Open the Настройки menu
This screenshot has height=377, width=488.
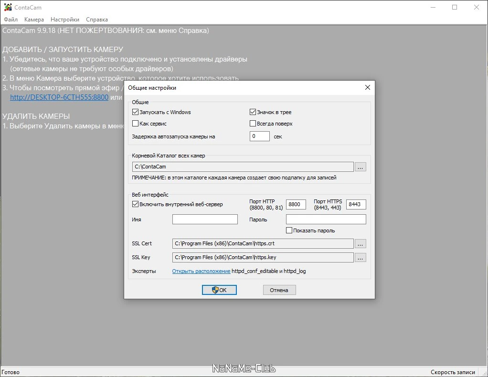65,19
